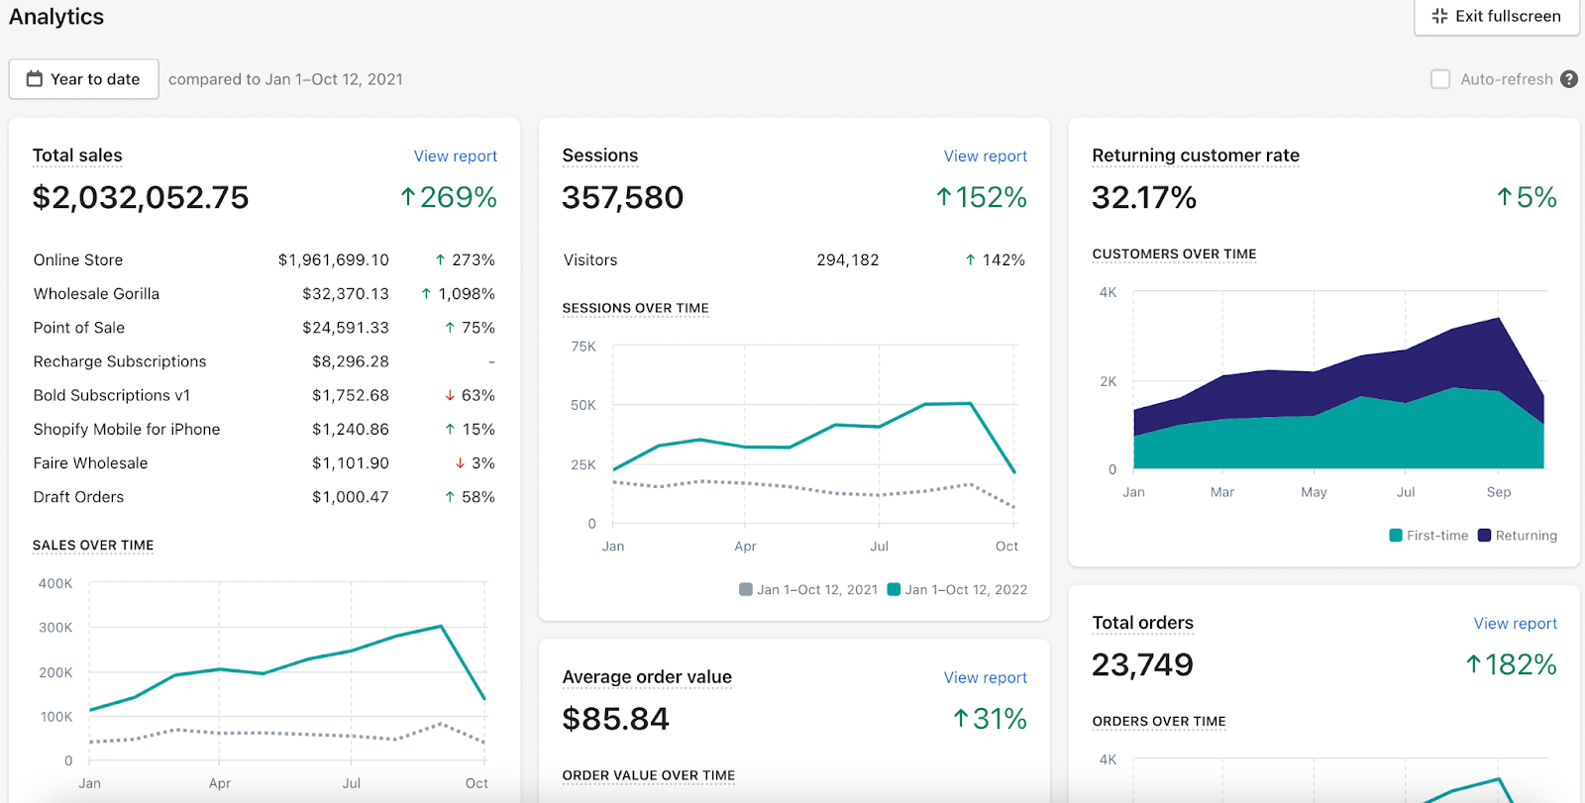Click the 357,580 sessions value

coord(622,198)
